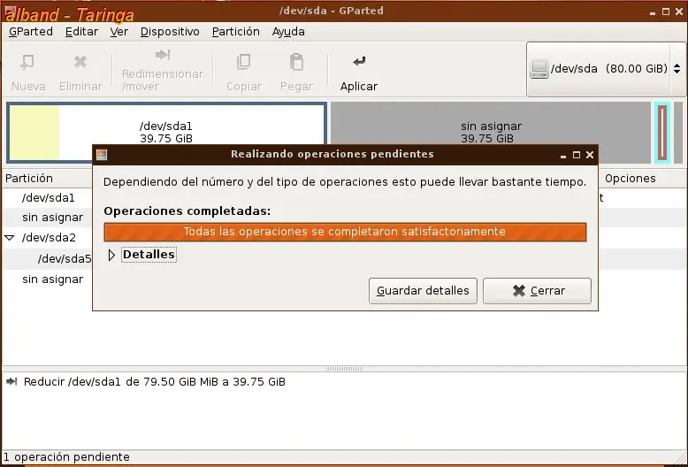Click the Eliminar toolbar icon
The image size is (688, 467).
pos(80,61)
